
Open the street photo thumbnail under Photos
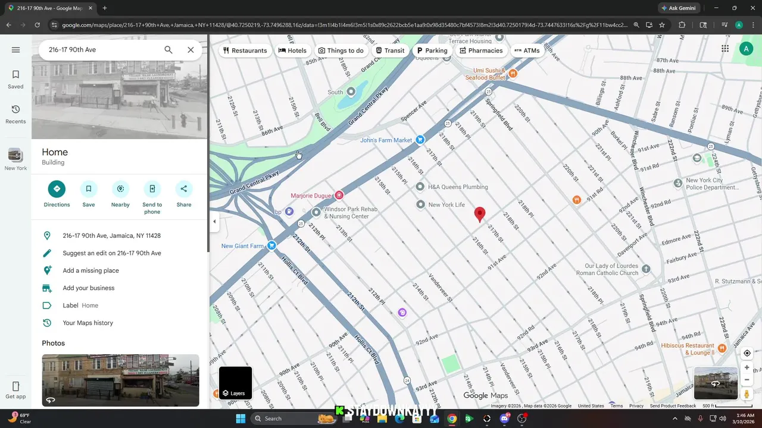120,380
